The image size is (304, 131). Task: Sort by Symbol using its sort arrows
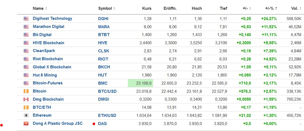[x=114, y=8]
